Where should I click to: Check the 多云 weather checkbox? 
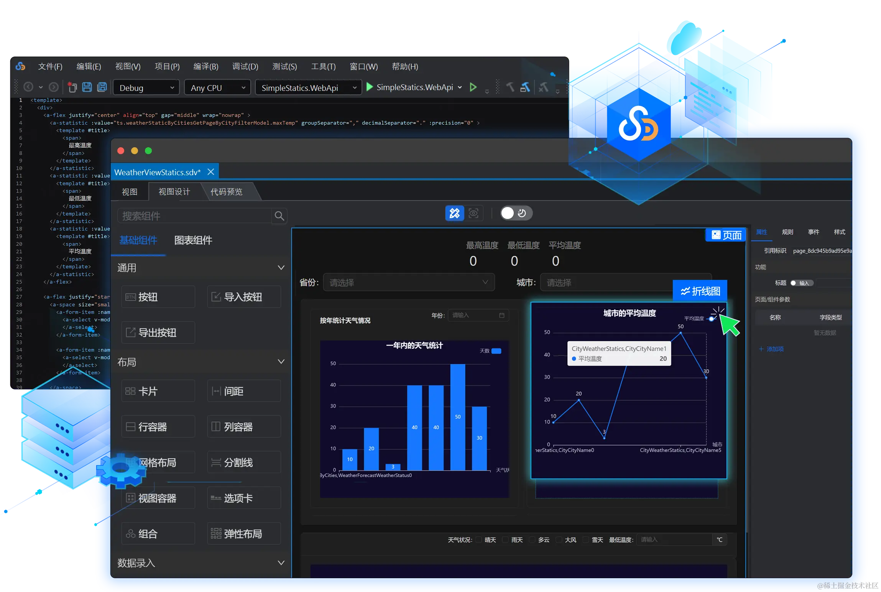point(532,540)
